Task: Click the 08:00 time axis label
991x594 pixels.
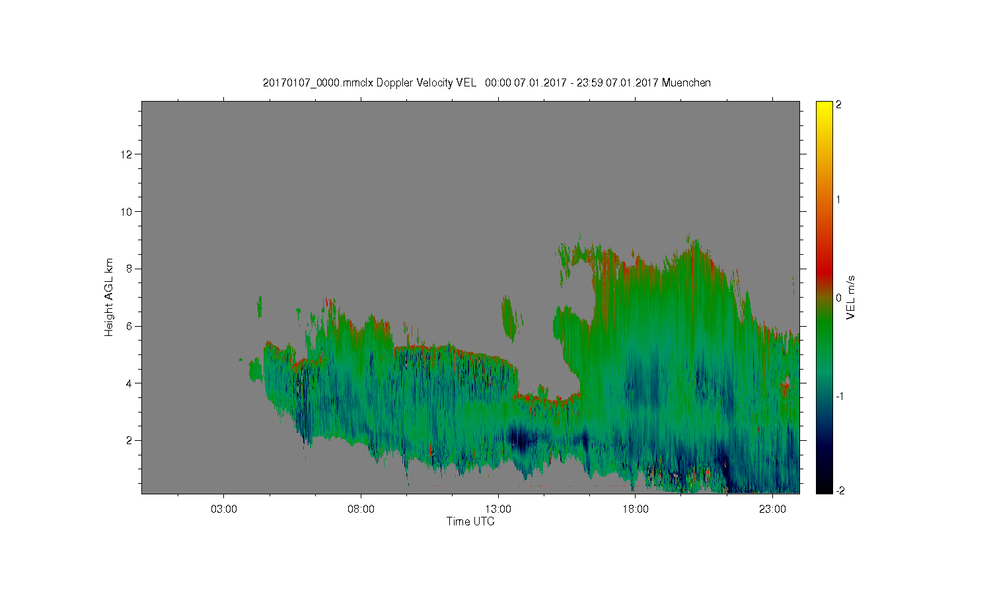Action: pos(361,510)
